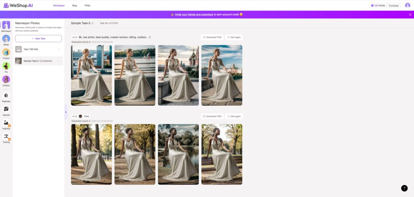This screenshot has width=414, height=197.
Task: Click the 120 Points balance
Action: 378,6
